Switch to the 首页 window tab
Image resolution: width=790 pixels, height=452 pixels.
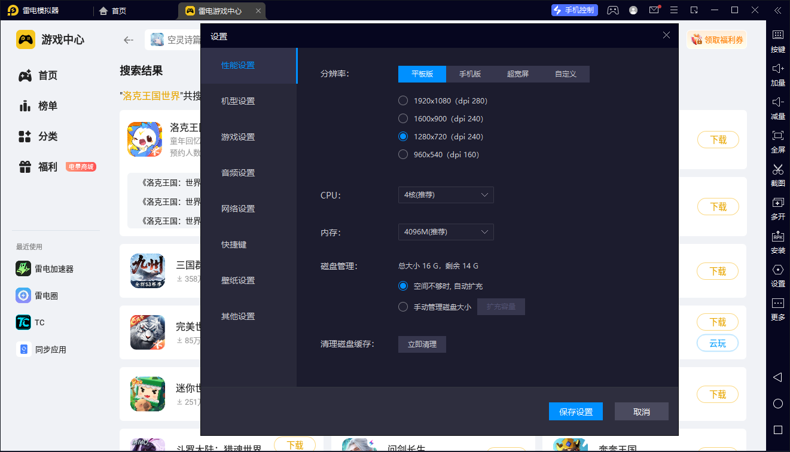click(x=112, y=11)
